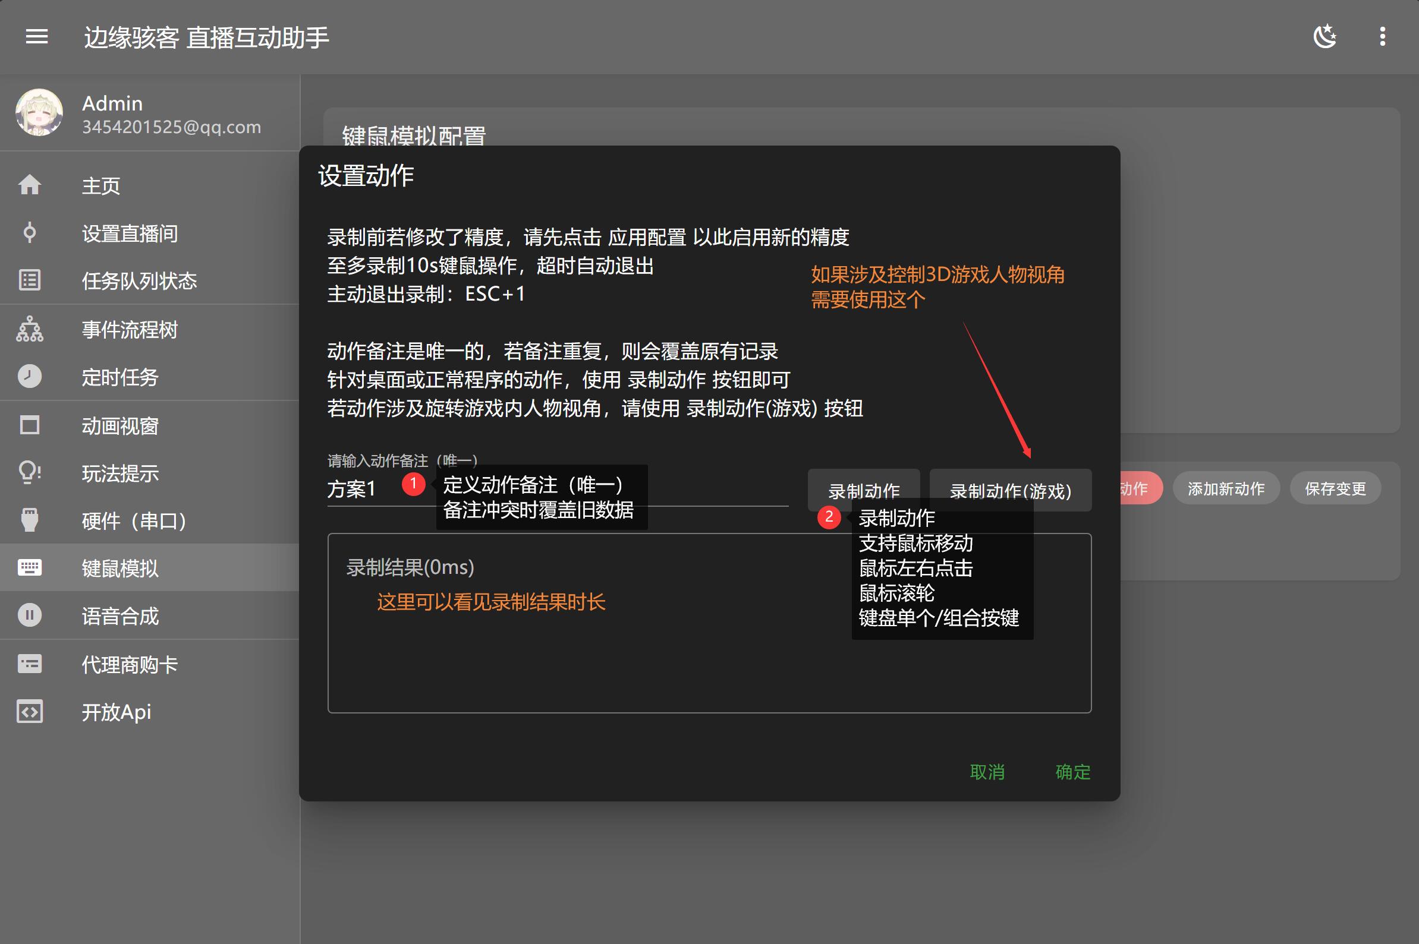The height and width of the screenshot is (944, 1419).
Task: Collapse the sidebar via hamburger menu
Action: [37, 37]
